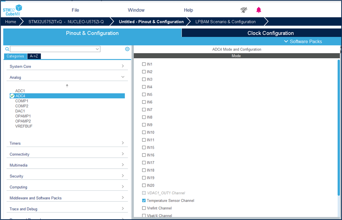Open the peripheral search combo box arrow
The width and height of the screenshot is (342, 220).
click(97, 49)
